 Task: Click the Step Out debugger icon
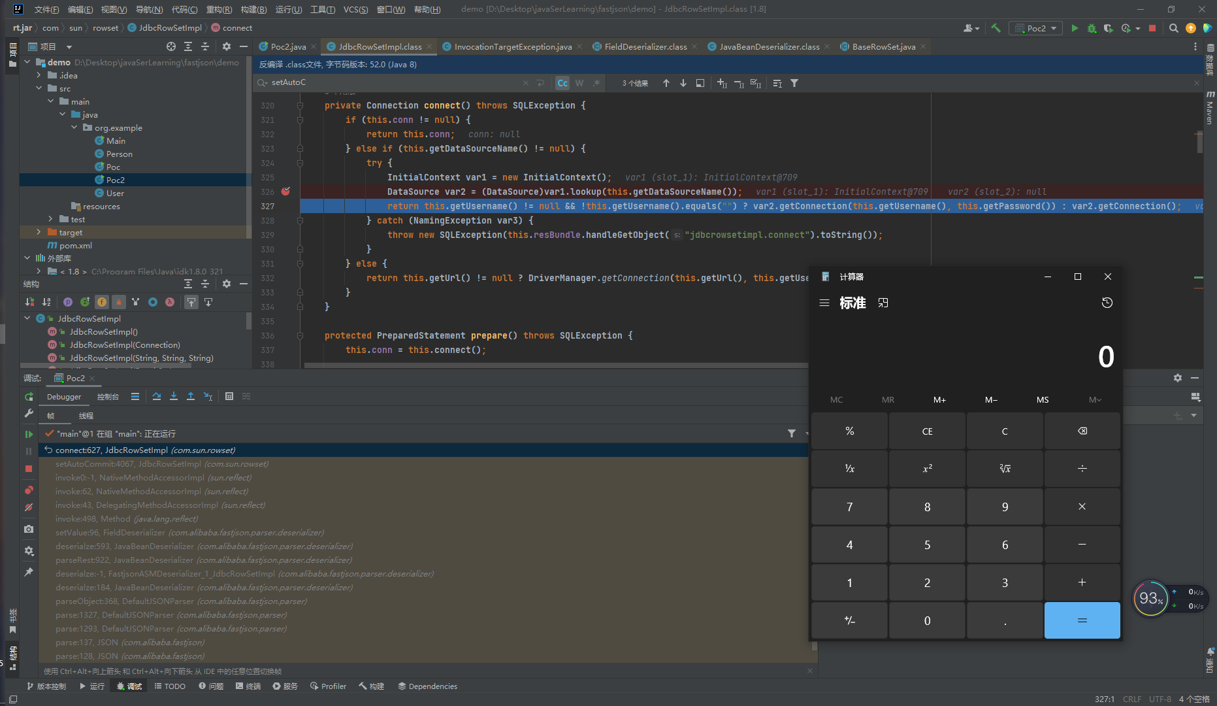(x=191, y=396)
